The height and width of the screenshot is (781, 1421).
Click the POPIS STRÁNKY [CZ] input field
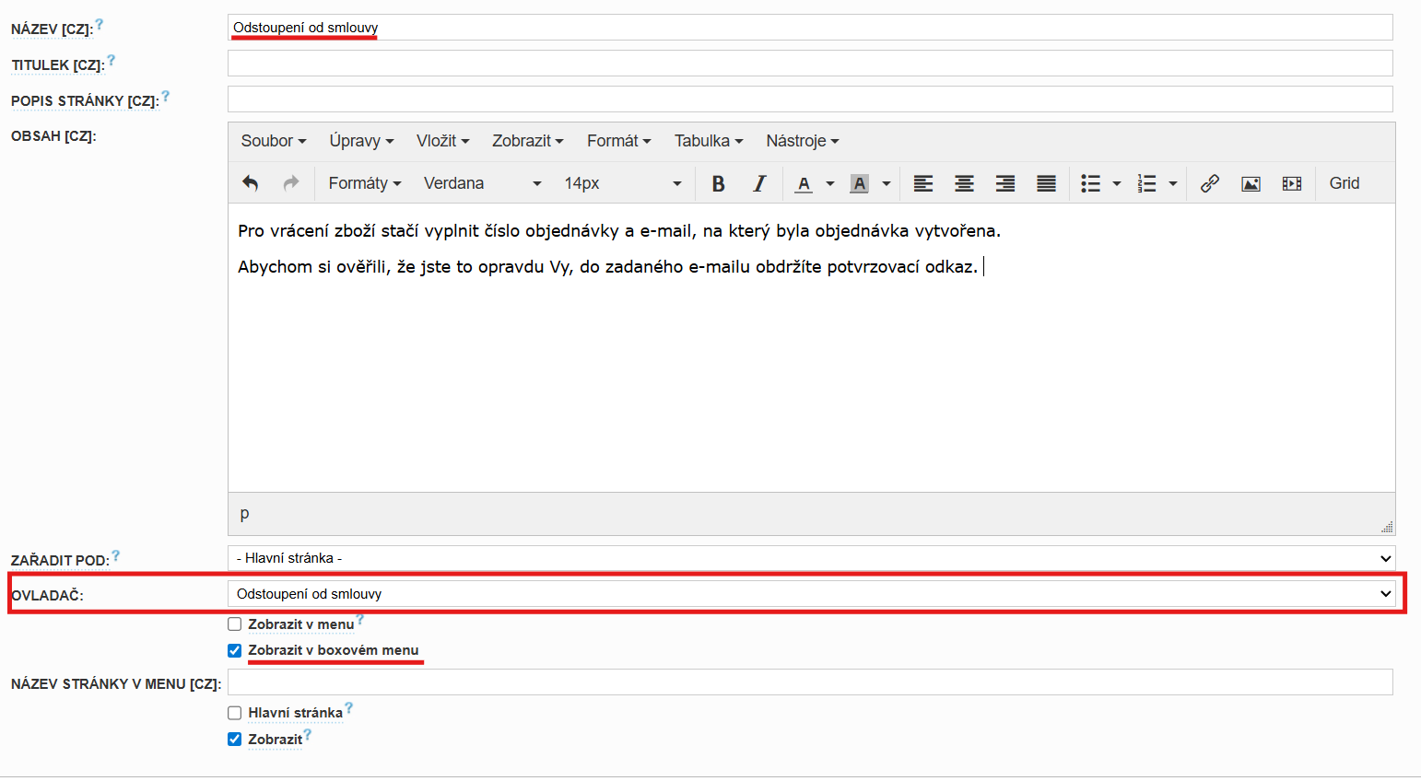click(810, 99)
